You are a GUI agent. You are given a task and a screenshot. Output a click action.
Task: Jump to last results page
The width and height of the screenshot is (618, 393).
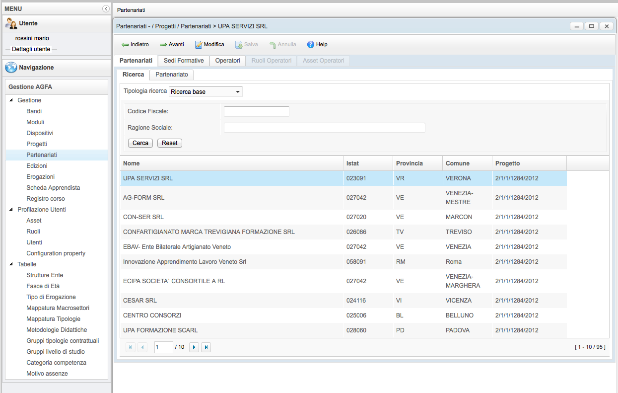206,347
